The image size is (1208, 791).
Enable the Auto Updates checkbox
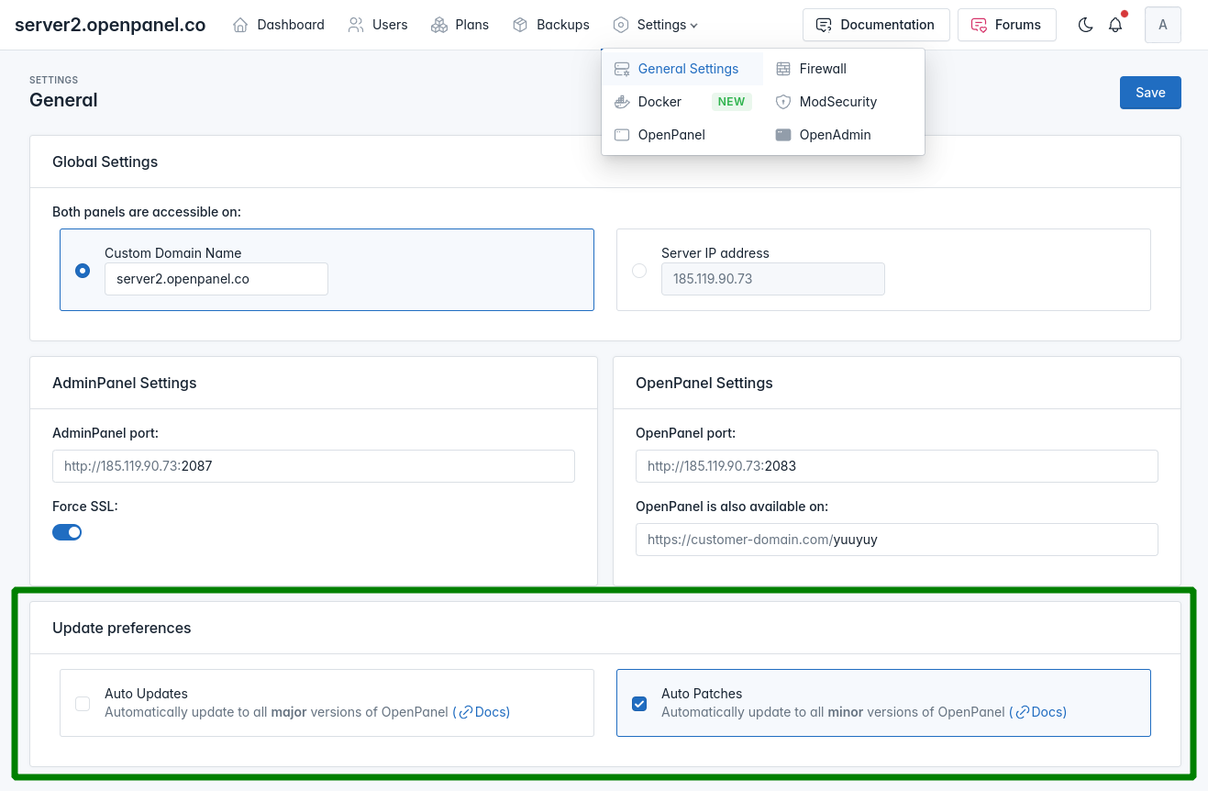(83, 704)
